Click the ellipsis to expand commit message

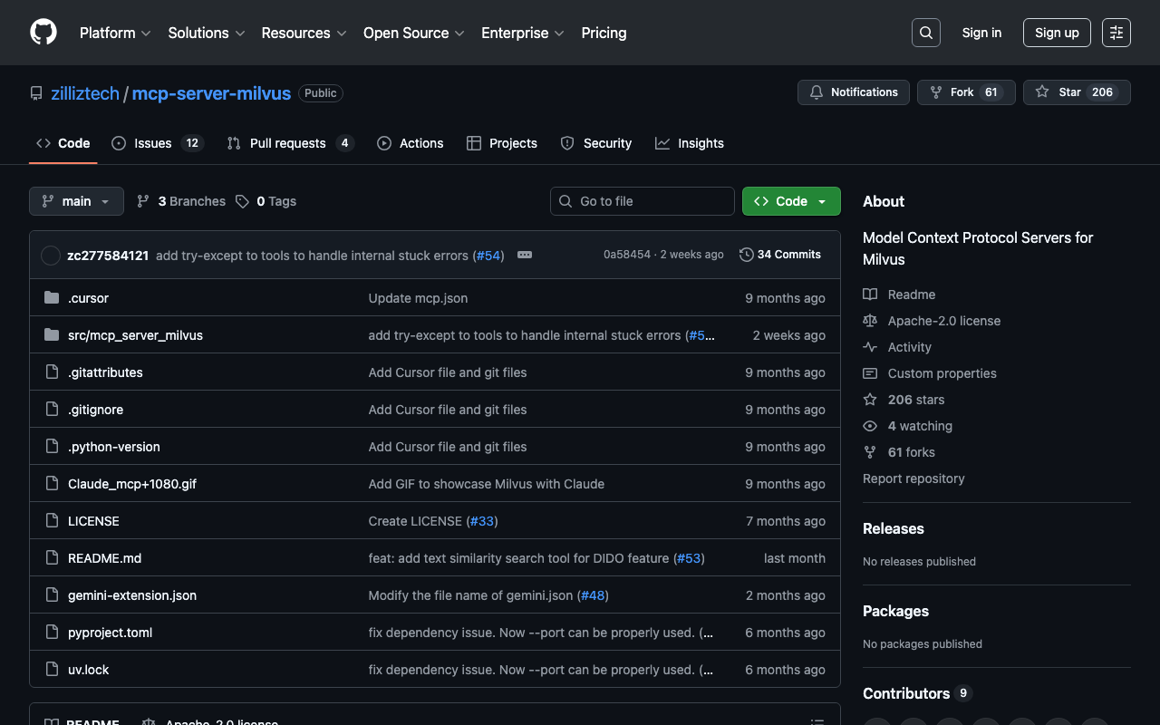pyautogui.click(x=525, y=255)
